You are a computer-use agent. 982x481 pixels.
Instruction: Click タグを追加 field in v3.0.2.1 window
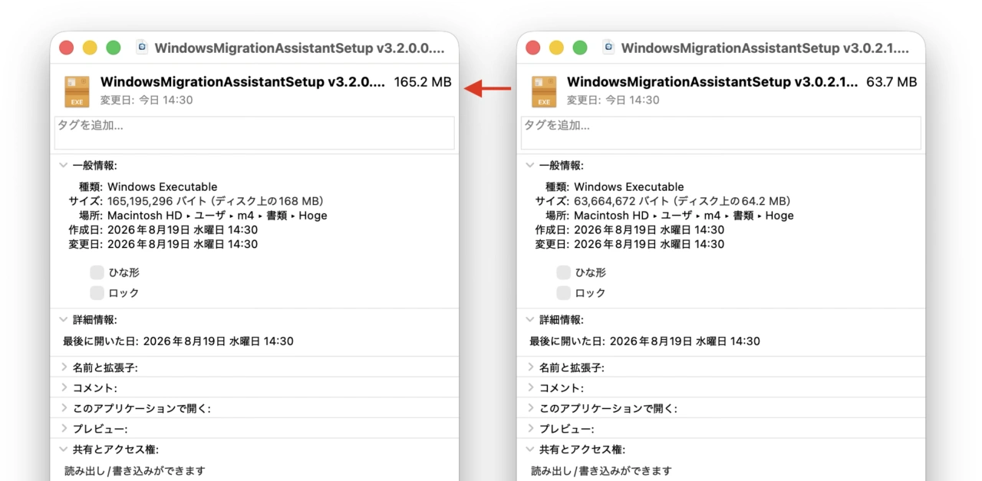pyautogui.click(x=720, y=133)
